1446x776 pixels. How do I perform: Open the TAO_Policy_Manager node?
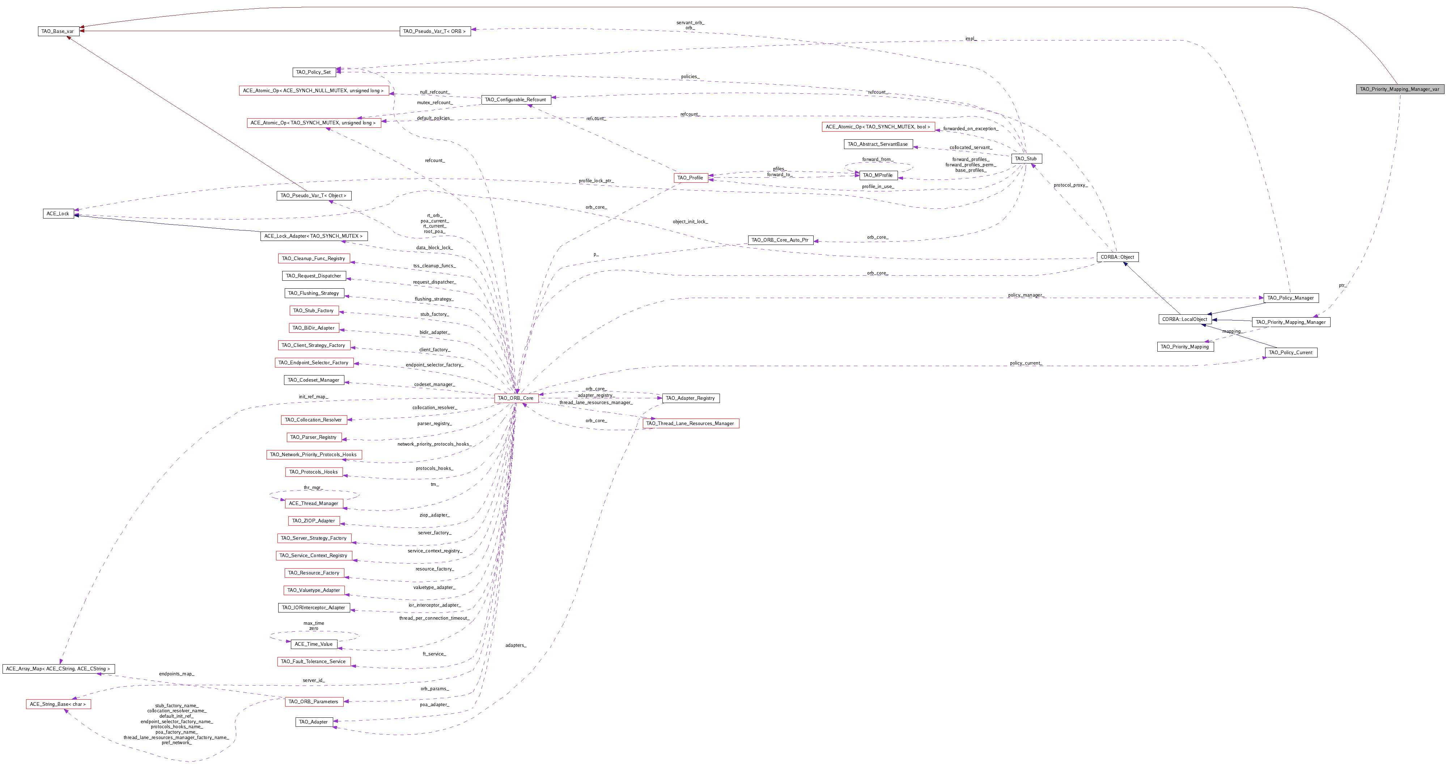(x=1290, y=298)
